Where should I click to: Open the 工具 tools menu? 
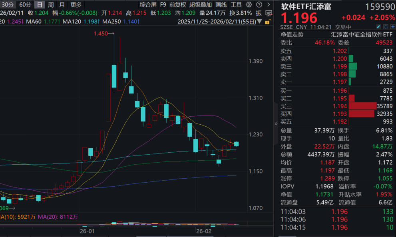tap(235, 5)
